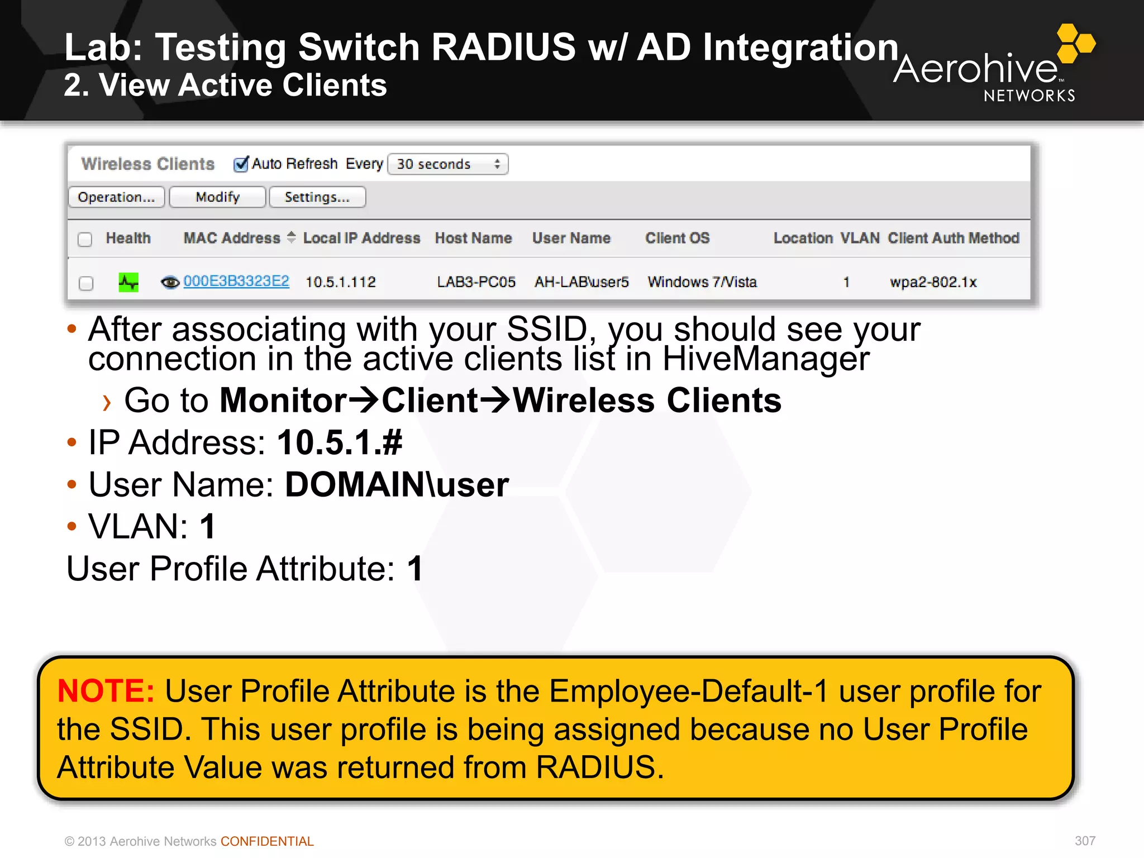This screenshot has height=858, width=1144.
Task: Click the Settings... button
Action: [x=317, y=197]
